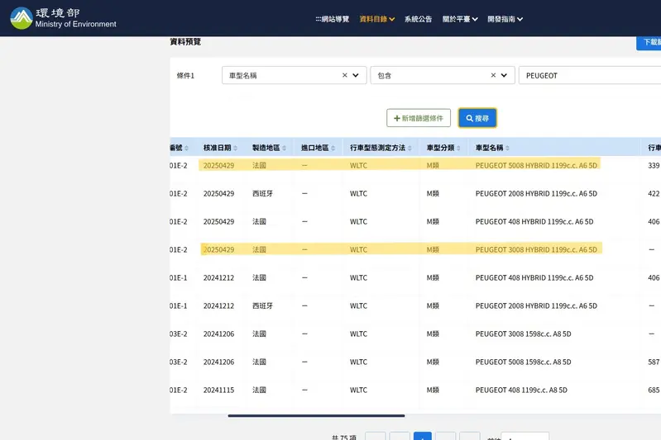
Task: Open the 包含 operator dropdown arrow
Action: pyautogui.click(x=504, y=75)
